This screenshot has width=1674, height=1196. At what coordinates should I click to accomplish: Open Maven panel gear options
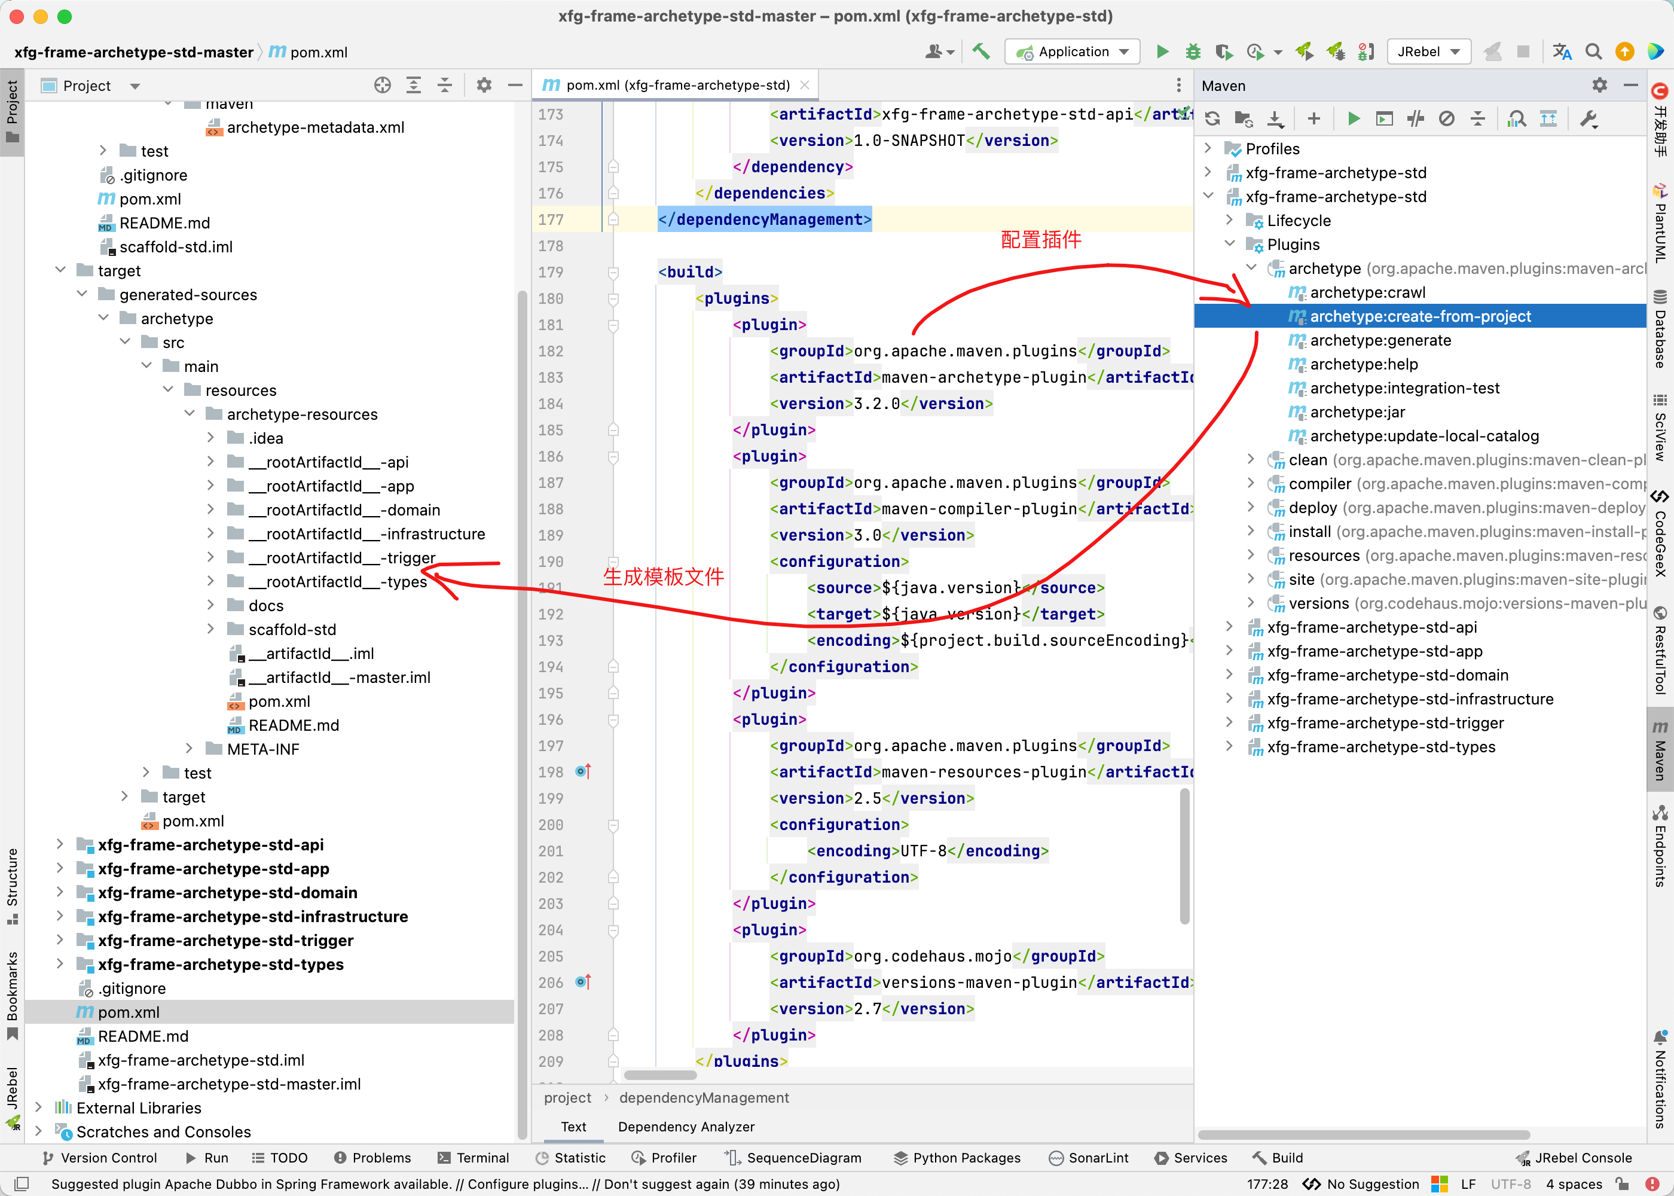click(x=1600, y=86)
